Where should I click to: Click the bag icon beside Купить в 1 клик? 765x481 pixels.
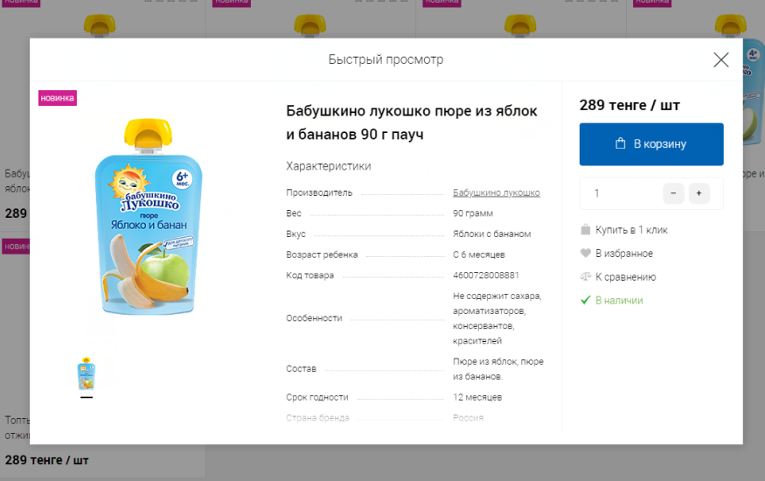click(x=586, y=229)
